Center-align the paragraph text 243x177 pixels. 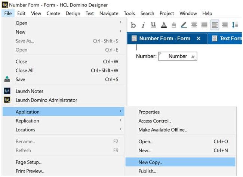coord(194,25)
